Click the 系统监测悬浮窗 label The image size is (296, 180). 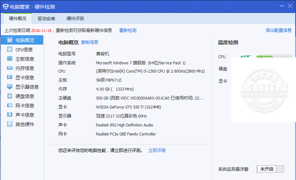pyautogui.click(x=233, y=169)
